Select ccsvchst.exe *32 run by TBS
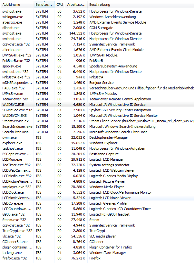This screenshot has height=263, width=194. 97,225
